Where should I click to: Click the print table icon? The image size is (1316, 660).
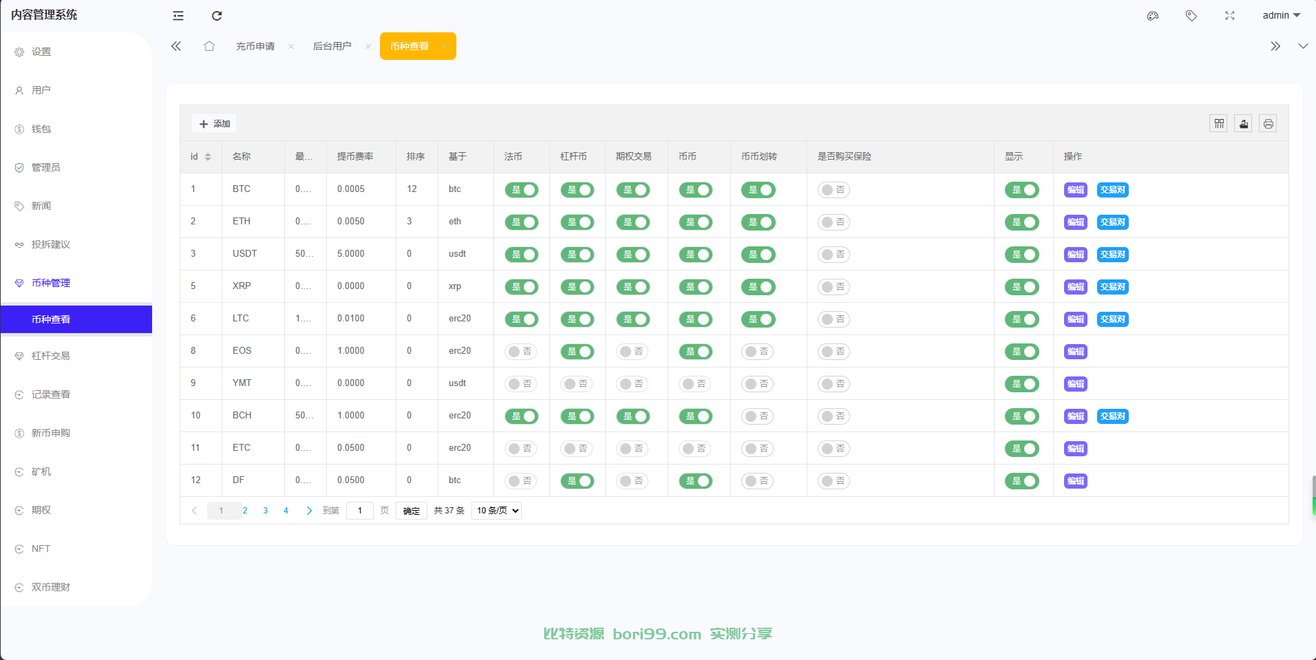[1269, 124]
